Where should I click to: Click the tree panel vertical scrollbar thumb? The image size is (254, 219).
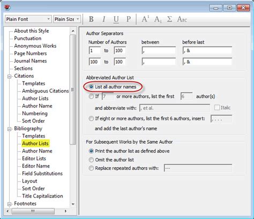pyautogui.click(x=73, y=90)
